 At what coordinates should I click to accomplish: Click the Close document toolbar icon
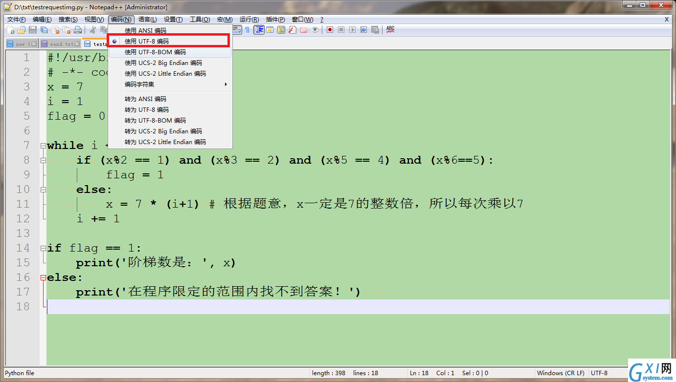tap(55, 30)
